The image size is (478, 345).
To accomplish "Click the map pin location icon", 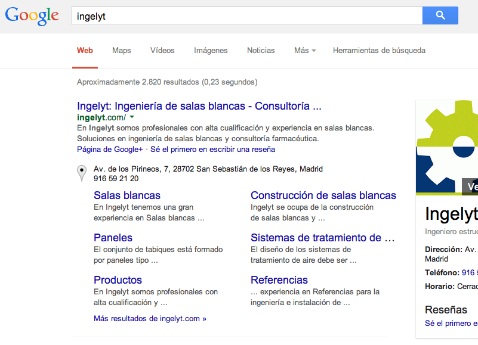I will pyautogui.click(x=82, y=173).
